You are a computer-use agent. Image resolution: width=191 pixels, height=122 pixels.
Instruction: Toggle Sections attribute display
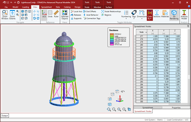pyautogui.click(x=157, y=14)
